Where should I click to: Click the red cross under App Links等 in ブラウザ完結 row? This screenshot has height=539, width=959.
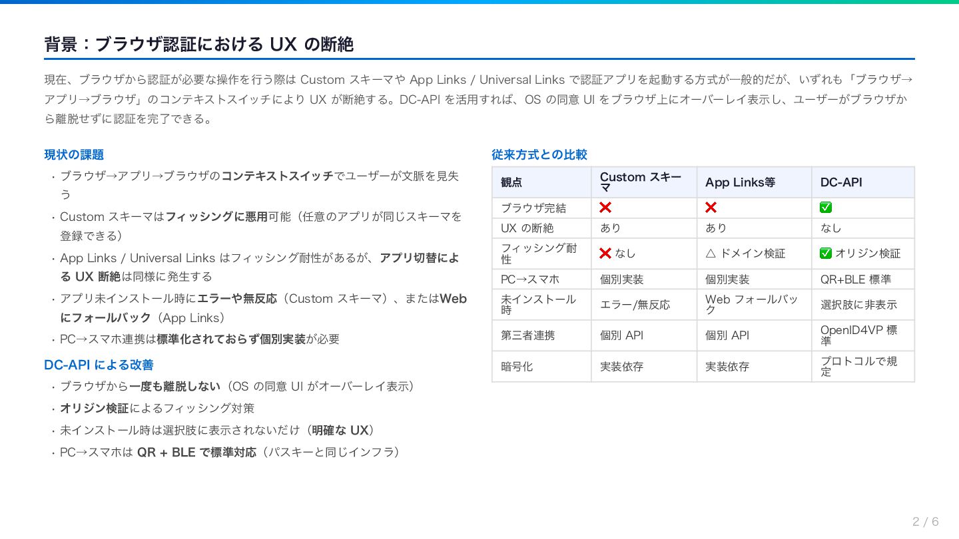pos(711,208)
